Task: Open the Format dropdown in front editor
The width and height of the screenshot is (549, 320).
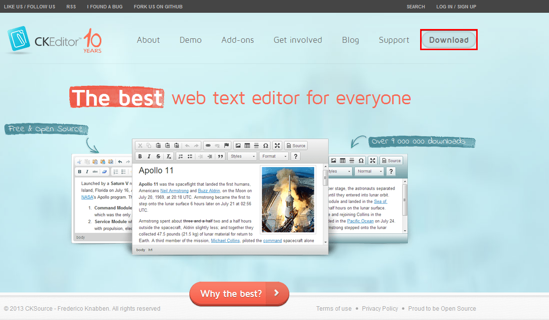Action: (x=274, y=156)
